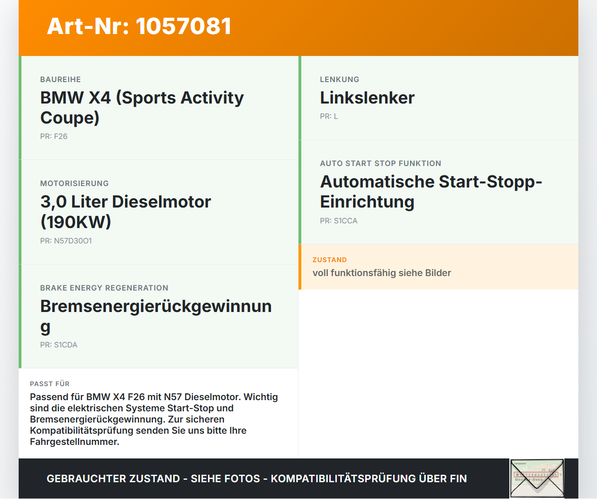Click BMW X4 (Sports Activity Coupe) title

[142, 108]
